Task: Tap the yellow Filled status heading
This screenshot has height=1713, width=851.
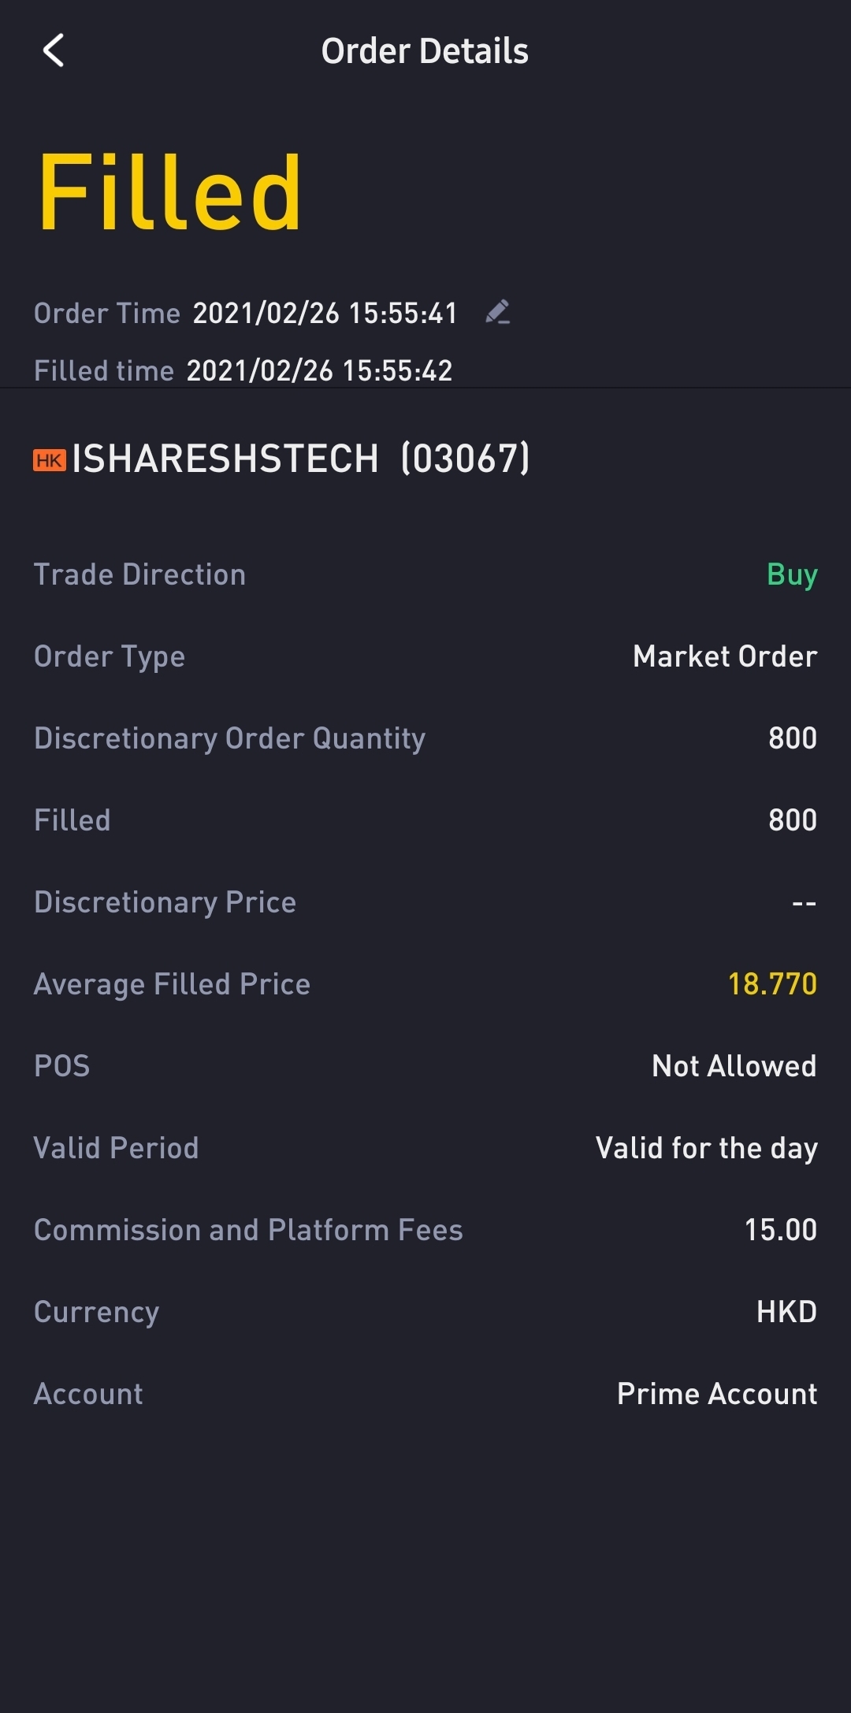Action: click(169, 193)
